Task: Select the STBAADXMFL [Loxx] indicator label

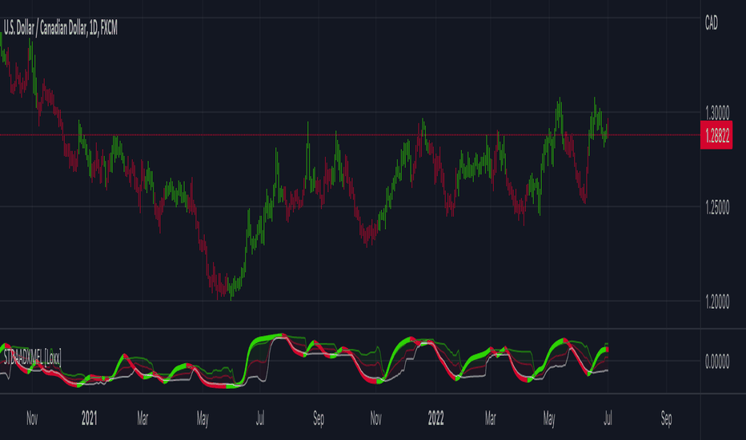Action: coord(32,358)
